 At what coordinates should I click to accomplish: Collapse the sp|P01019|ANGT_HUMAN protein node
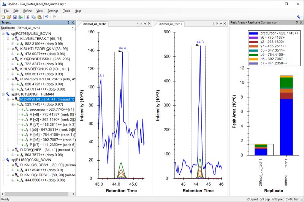point(3,94)
